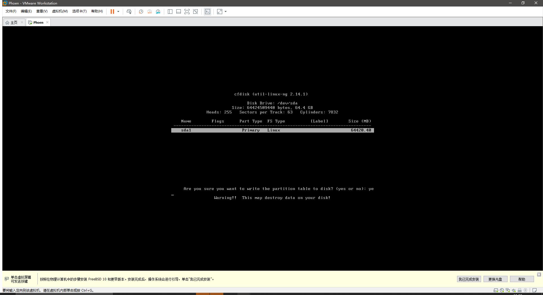Image resolution: width=543 pixels, height=295 pixels.
Task: Toggle the console view display
Action: pos(208,12)
